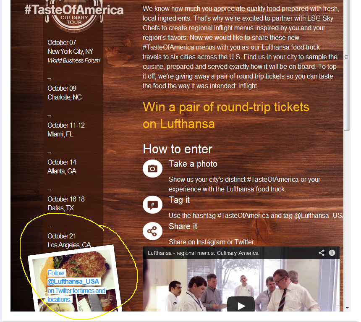Open the video info icon
Viewport: 361px width, 322px height.
point(332,253)
